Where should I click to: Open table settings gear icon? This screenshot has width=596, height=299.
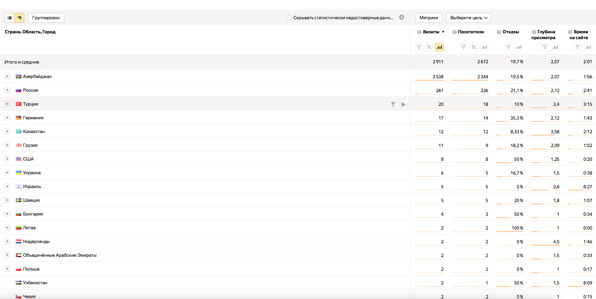(x=402, y=18)
